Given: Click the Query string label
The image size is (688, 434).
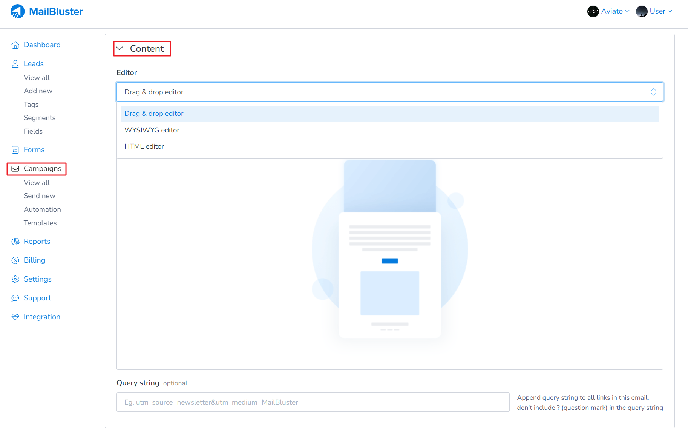Looking at the screenshot, I should [x=138, y=383].
